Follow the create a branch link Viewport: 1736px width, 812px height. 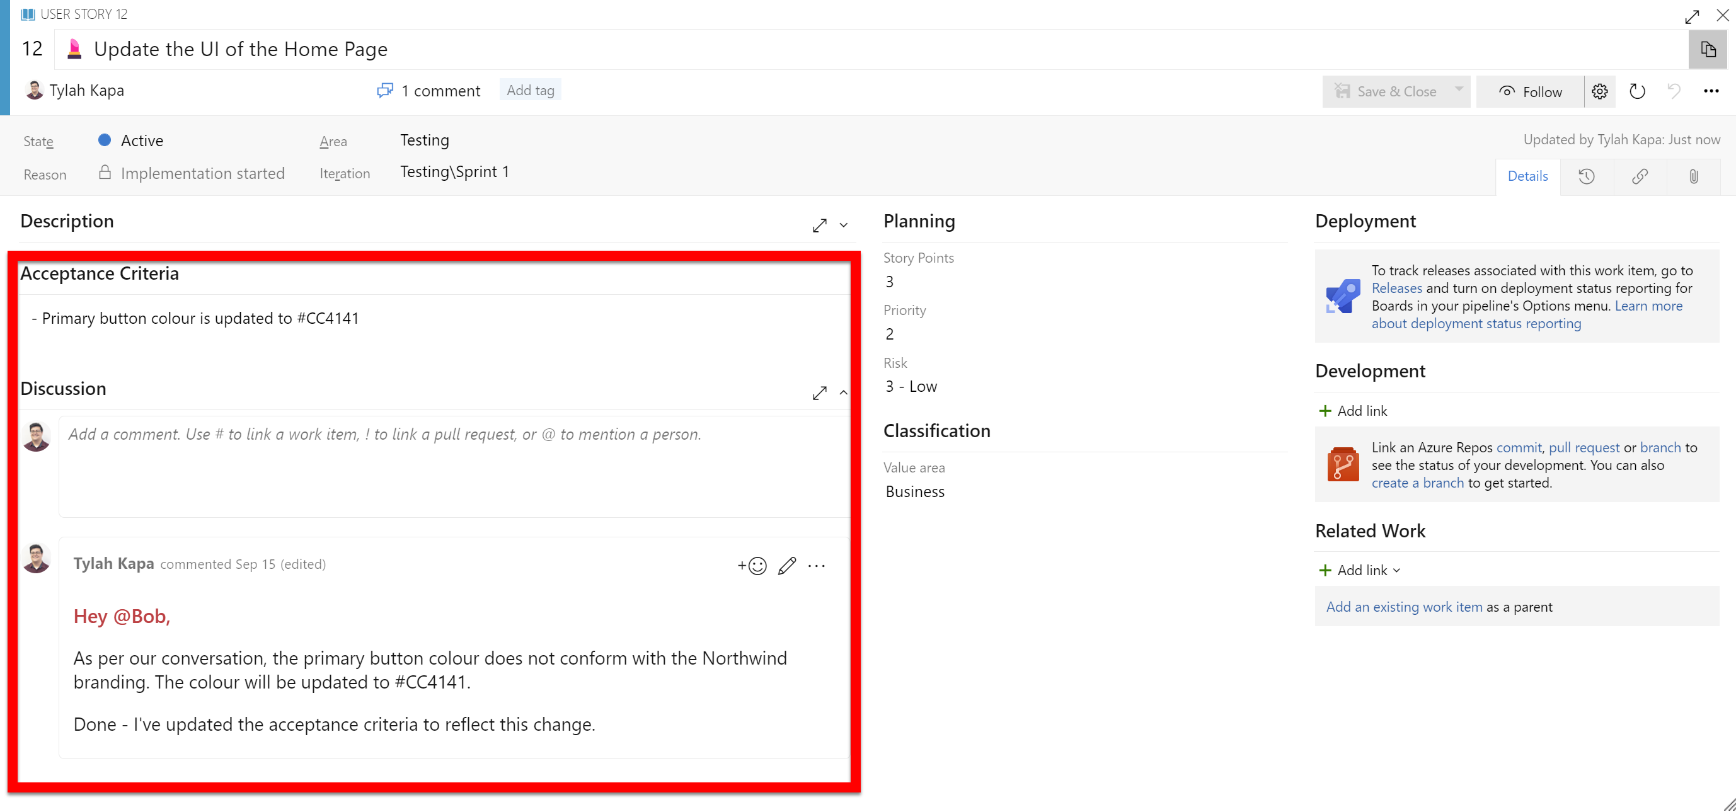click(x=1417, y=483)
